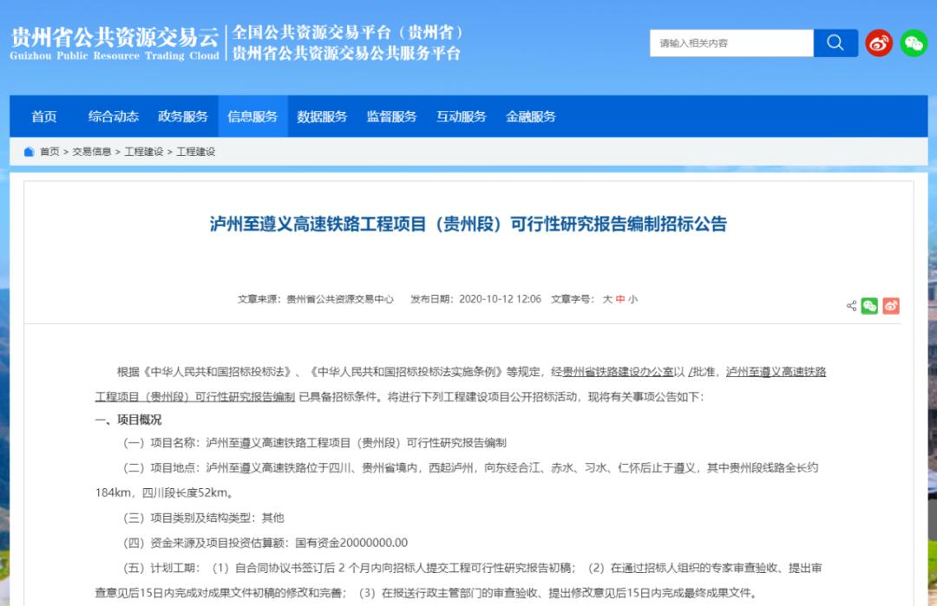Share article via small green WeChat icon
The width and height of the screenshot is (937, 606).
pos(869,306)
